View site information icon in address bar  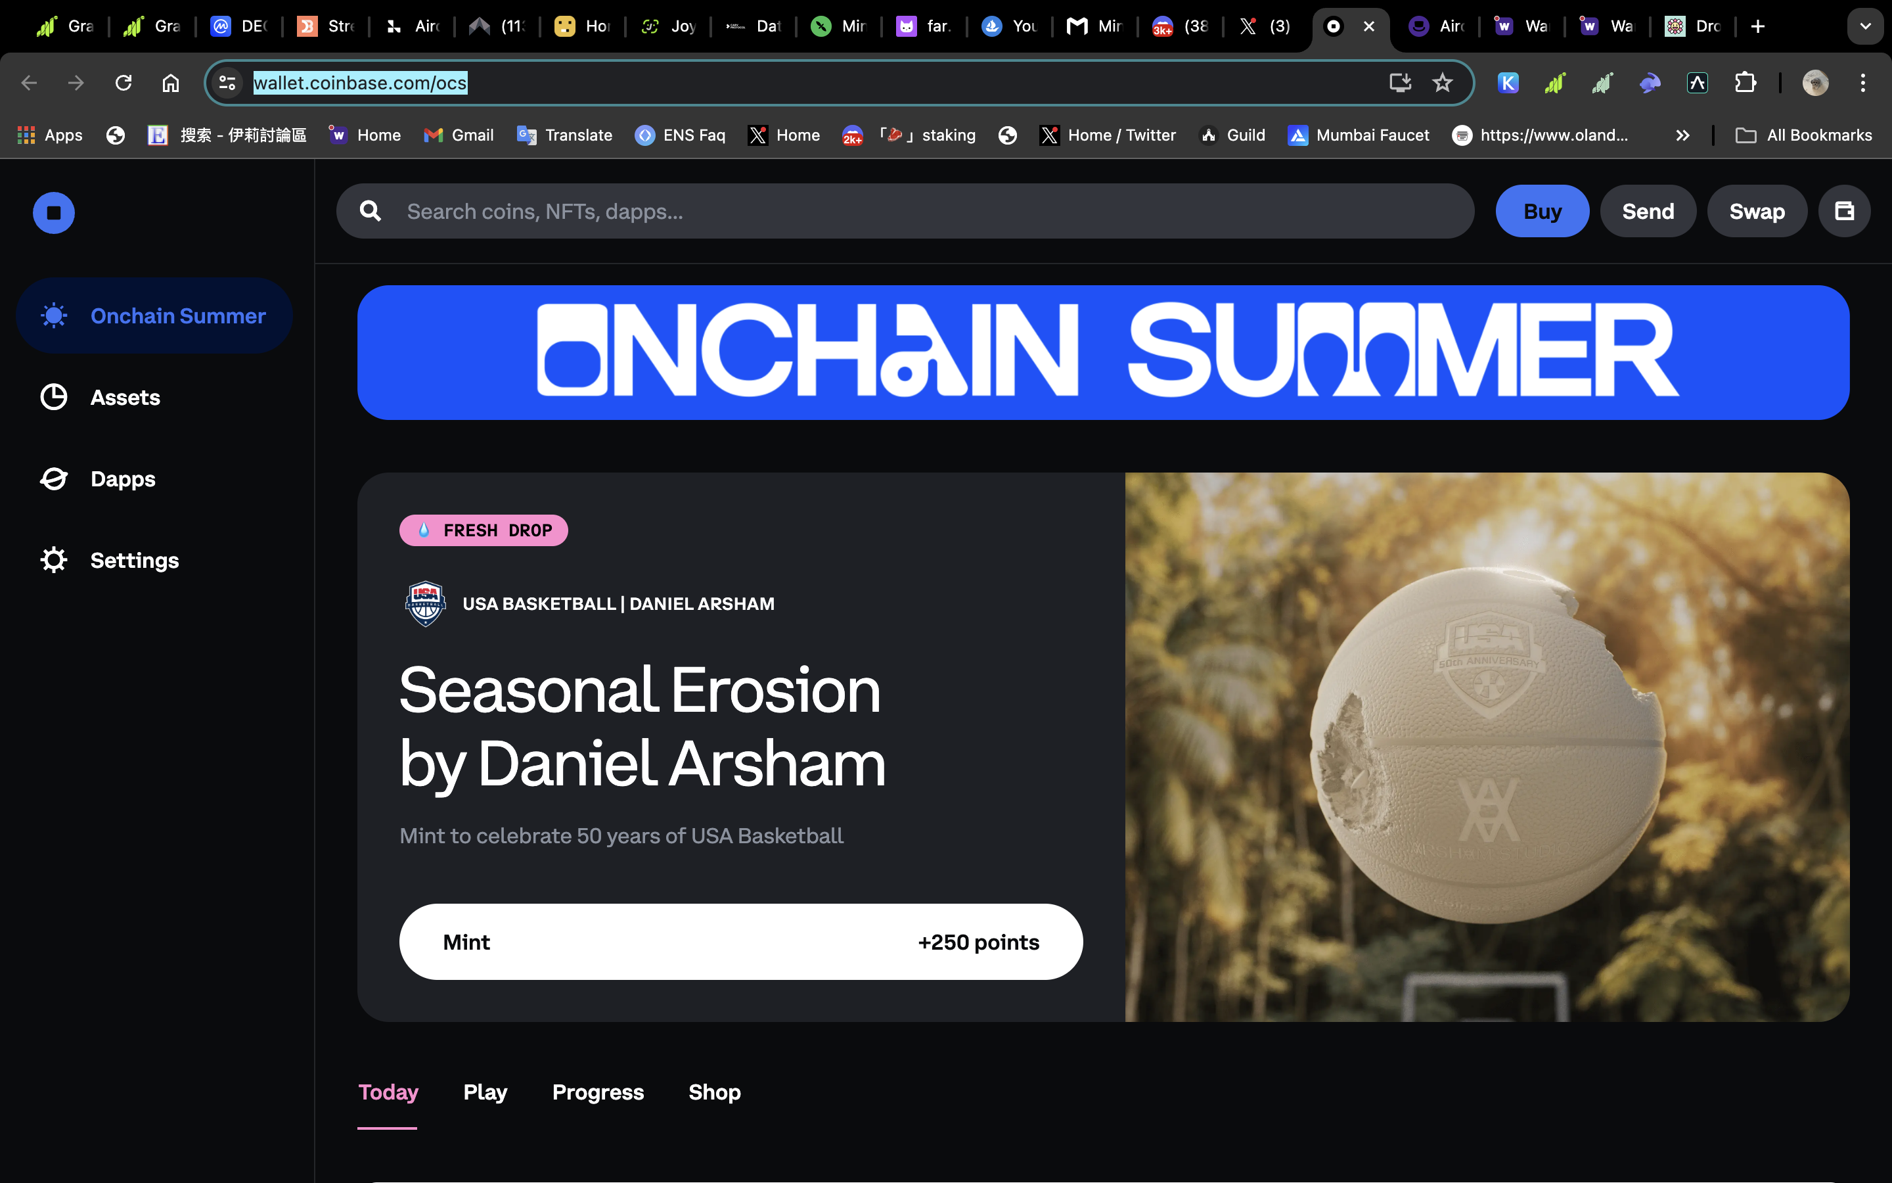(x=227, y=83)
